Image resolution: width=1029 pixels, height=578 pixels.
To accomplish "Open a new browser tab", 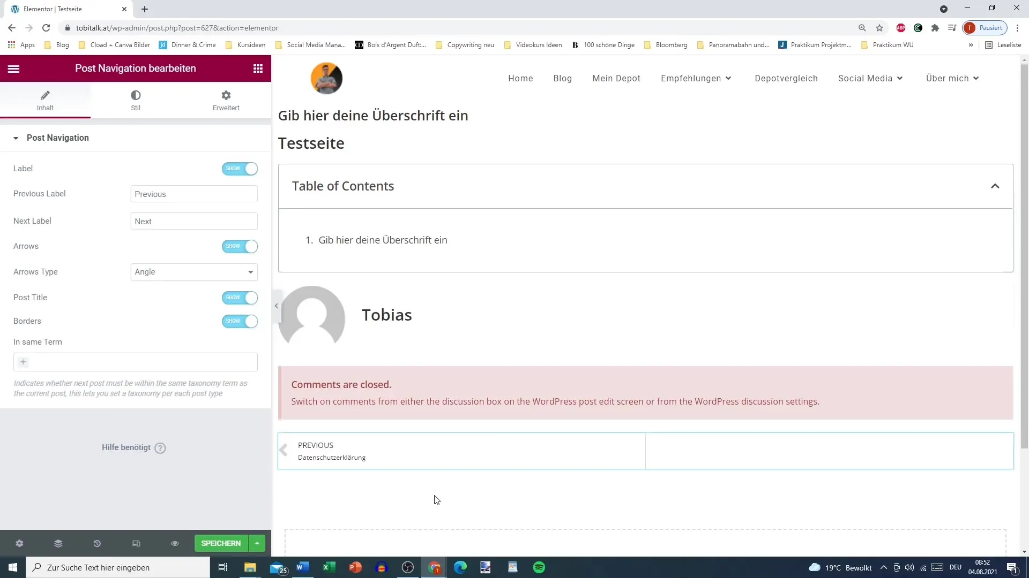I will (x=145, y=9).
